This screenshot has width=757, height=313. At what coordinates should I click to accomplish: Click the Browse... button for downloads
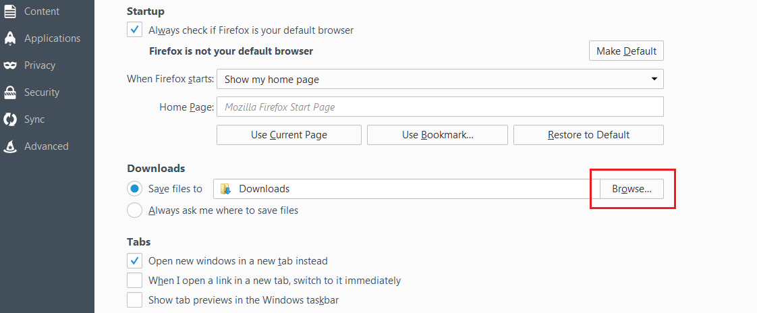[x=632, y=189]
